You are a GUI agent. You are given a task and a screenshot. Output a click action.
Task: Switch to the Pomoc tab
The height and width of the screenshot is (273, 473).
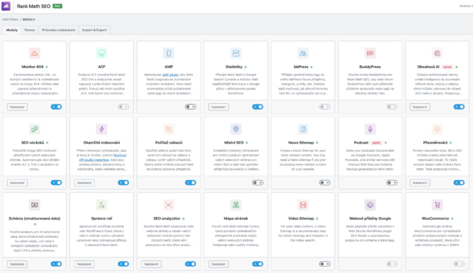click(30, 30)
